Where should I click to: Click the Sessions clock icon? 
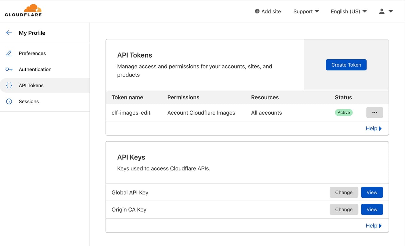point(9,102)
